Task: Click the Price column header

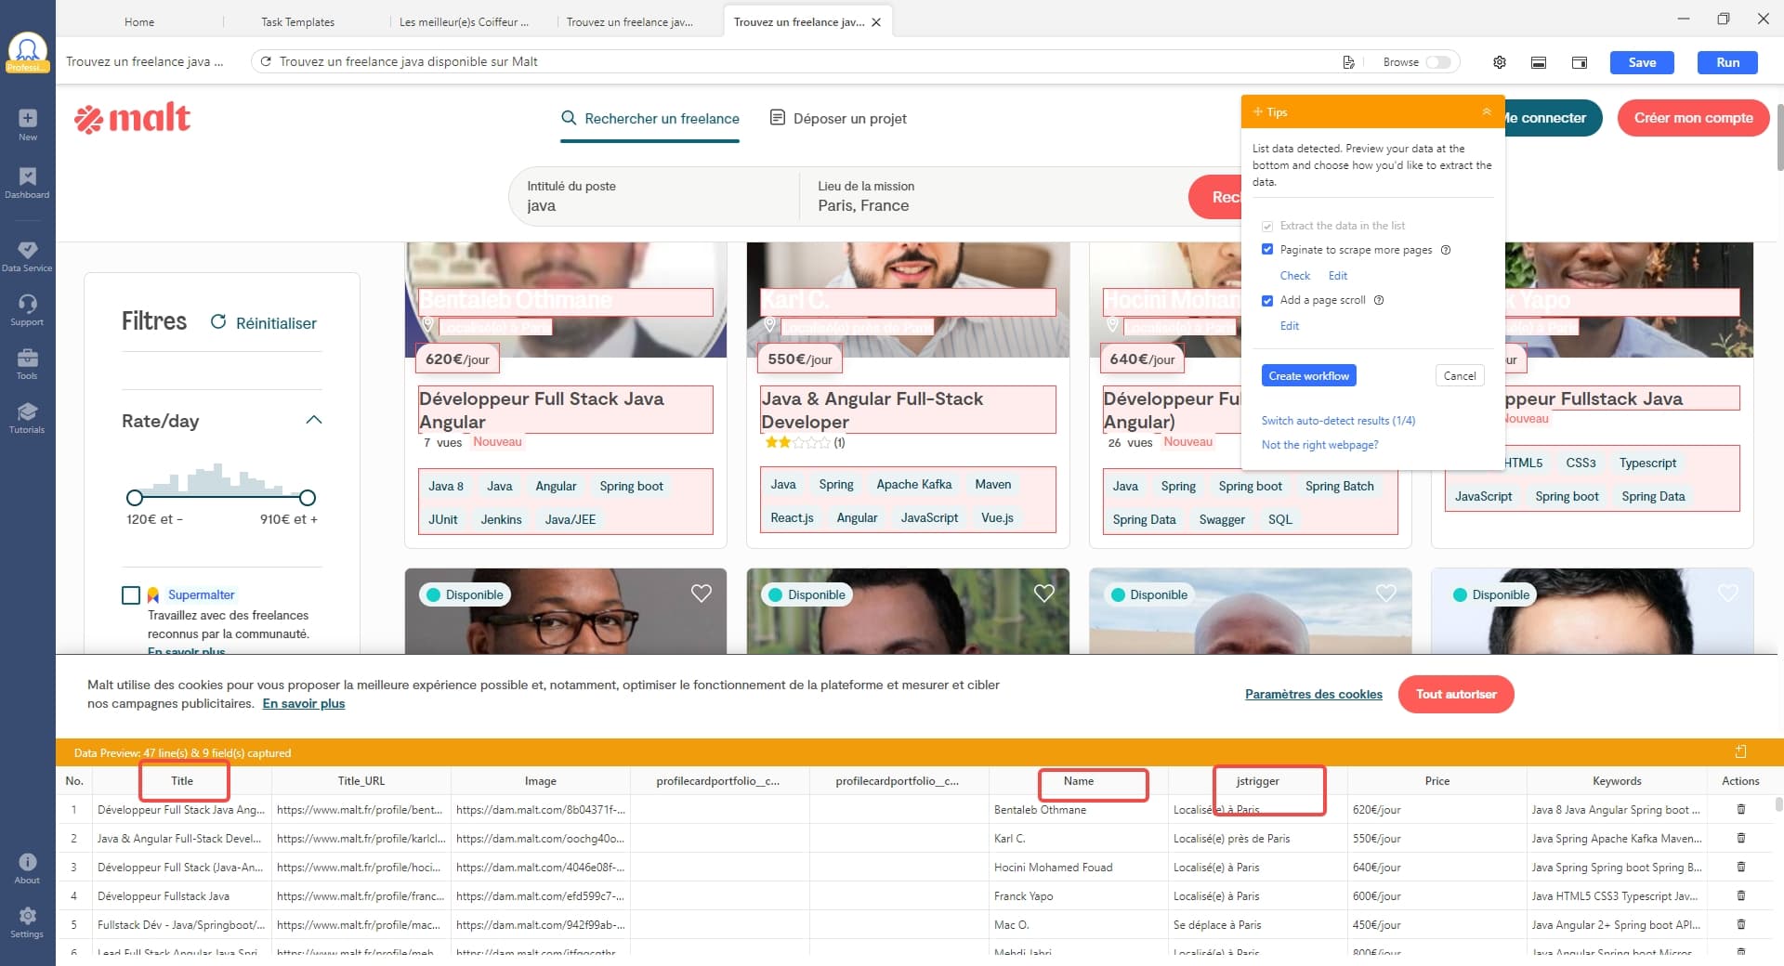Action: click(1436, 781)
